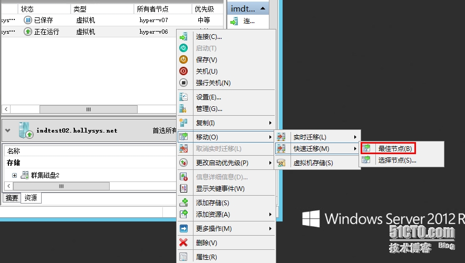Click the Settings checklist icon
Image resolution: width=465 pixels, height=263 pixels.
pos(183,97)
